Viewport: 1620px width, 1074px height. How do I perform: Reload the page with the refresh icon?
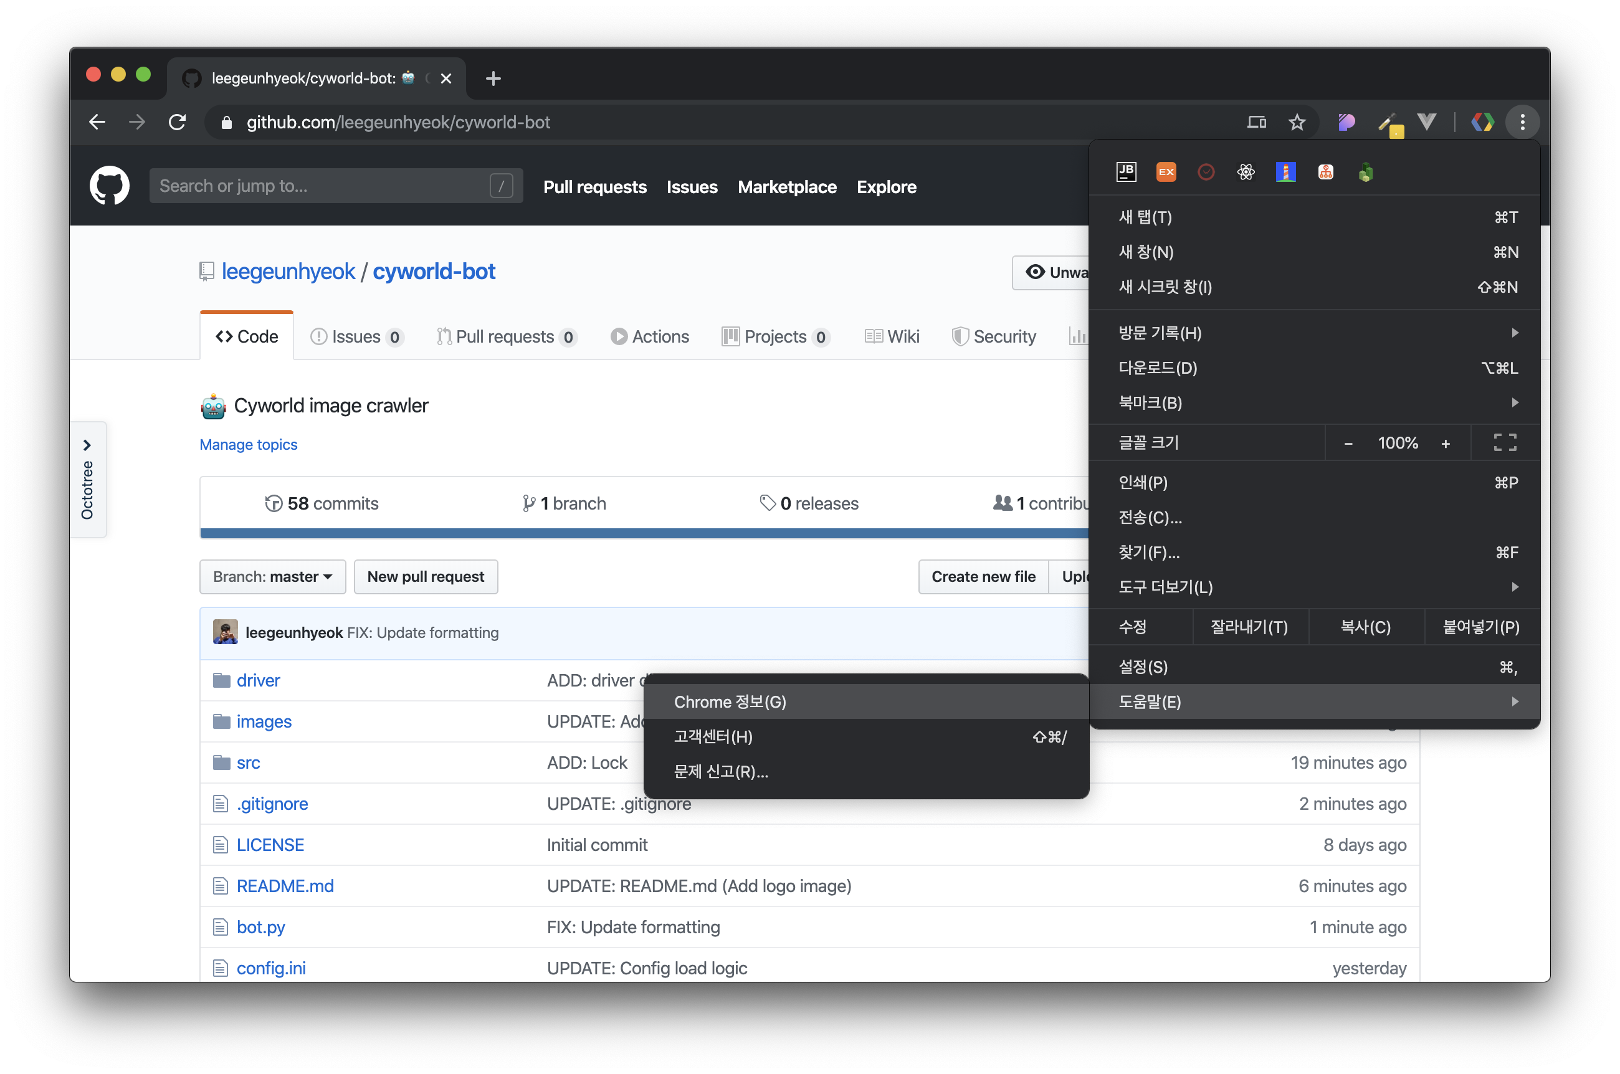pos(178,123)
